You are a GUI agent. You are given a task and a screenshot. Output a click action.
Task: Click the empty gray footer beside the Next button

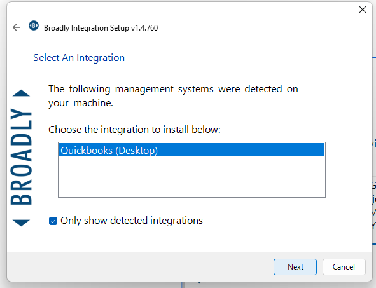click(x=139, y=267)
